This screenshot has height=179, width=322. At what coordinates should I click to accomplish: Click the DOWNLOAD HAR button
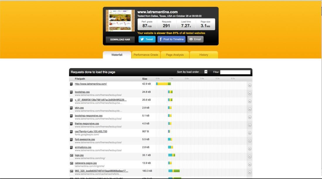point(120,39)
